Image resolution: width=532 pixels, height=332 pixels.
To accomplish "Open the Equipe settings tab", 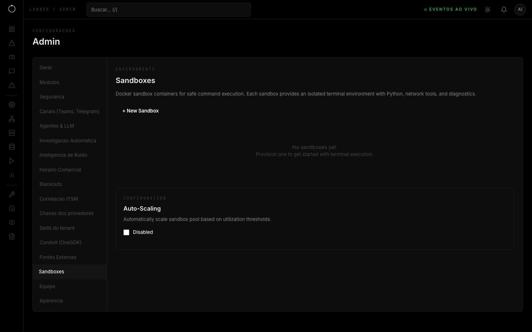I will [69, 286].
